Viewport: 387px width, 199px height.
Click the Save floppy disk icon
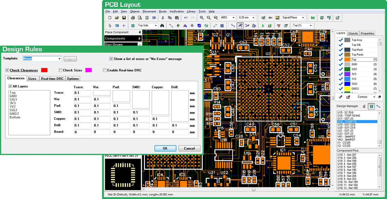tap(124, 18)
